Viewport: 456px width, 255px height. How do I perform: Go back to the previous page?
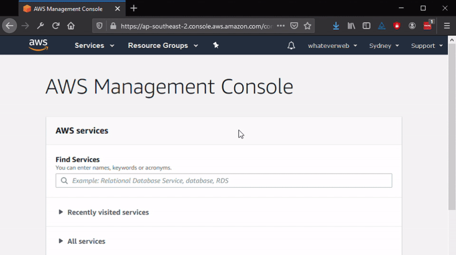(x=9, y=26)
